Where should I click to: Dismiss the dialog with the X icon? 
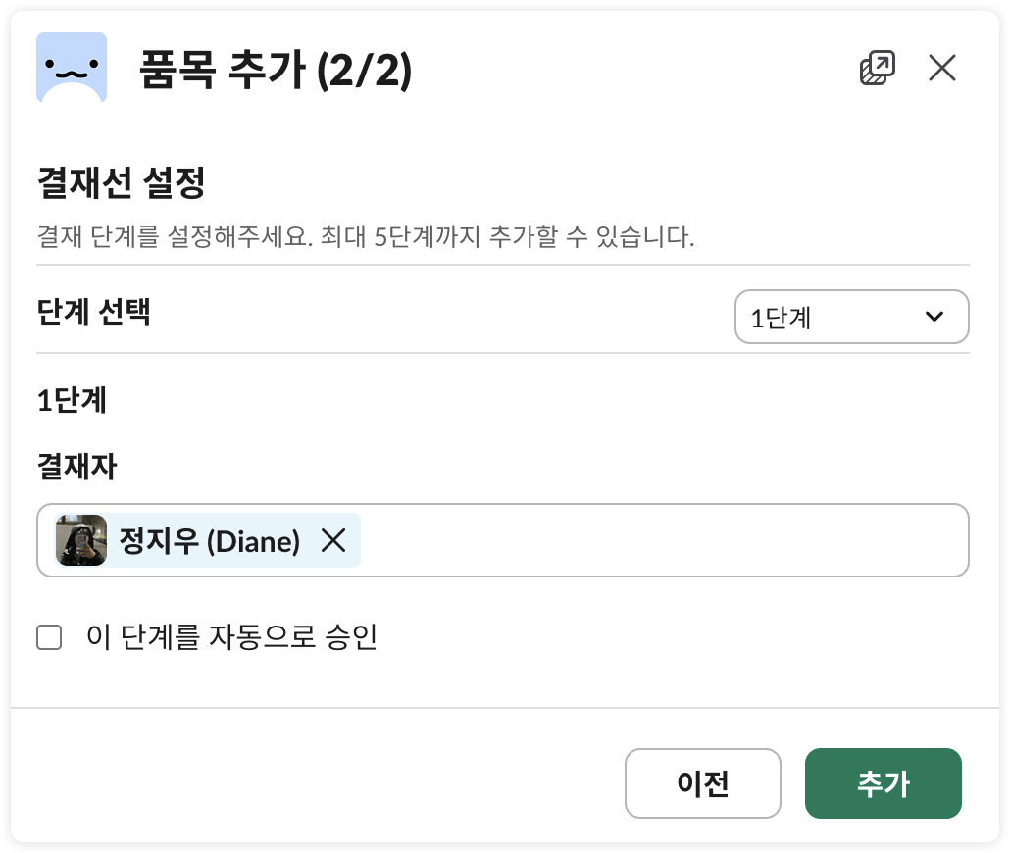pyautogui.click(x=942, y=68)
